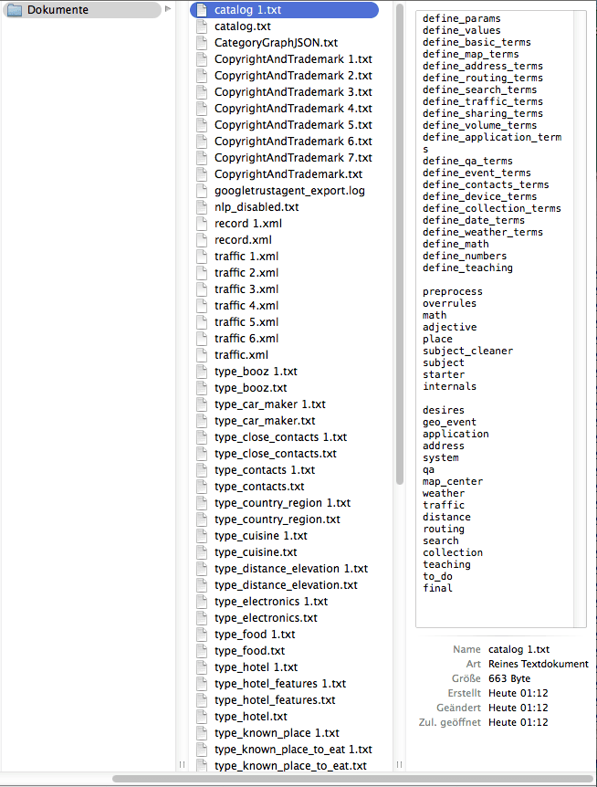Click the CopyrightAndTrademark 6.txt file icon

202,142
